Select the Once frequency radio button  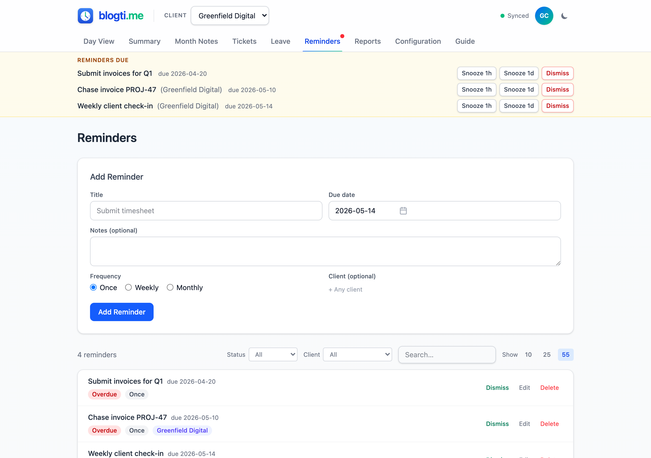(x=93, y=288)
